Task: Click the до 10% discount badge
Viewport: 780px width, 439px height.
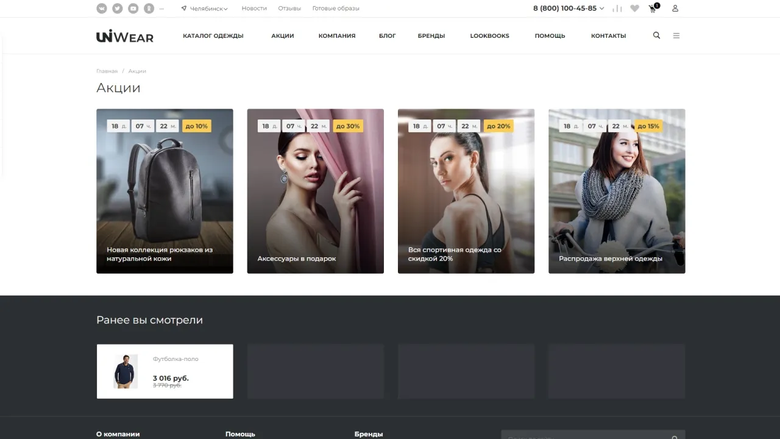Action: point(196,126)
